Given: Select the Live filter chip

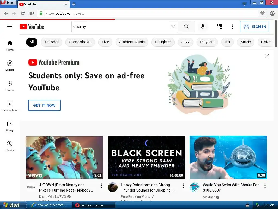Looking at the screenshot, I should pos(105,42).
